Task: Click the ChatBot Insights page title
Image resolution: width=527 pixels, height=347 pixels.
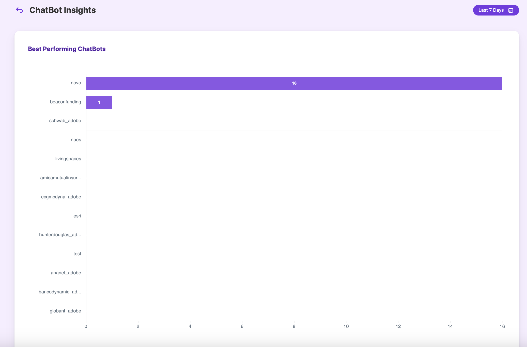Action: tap(63, 10)
